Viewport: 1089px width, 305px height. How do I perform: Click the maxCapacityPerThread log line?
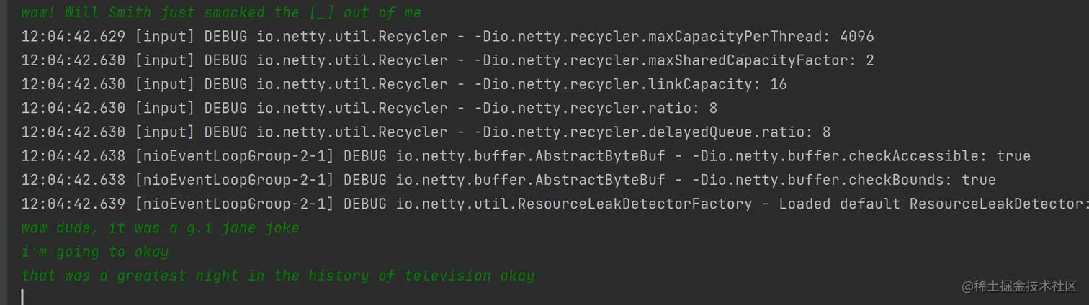tap(447, 36)
